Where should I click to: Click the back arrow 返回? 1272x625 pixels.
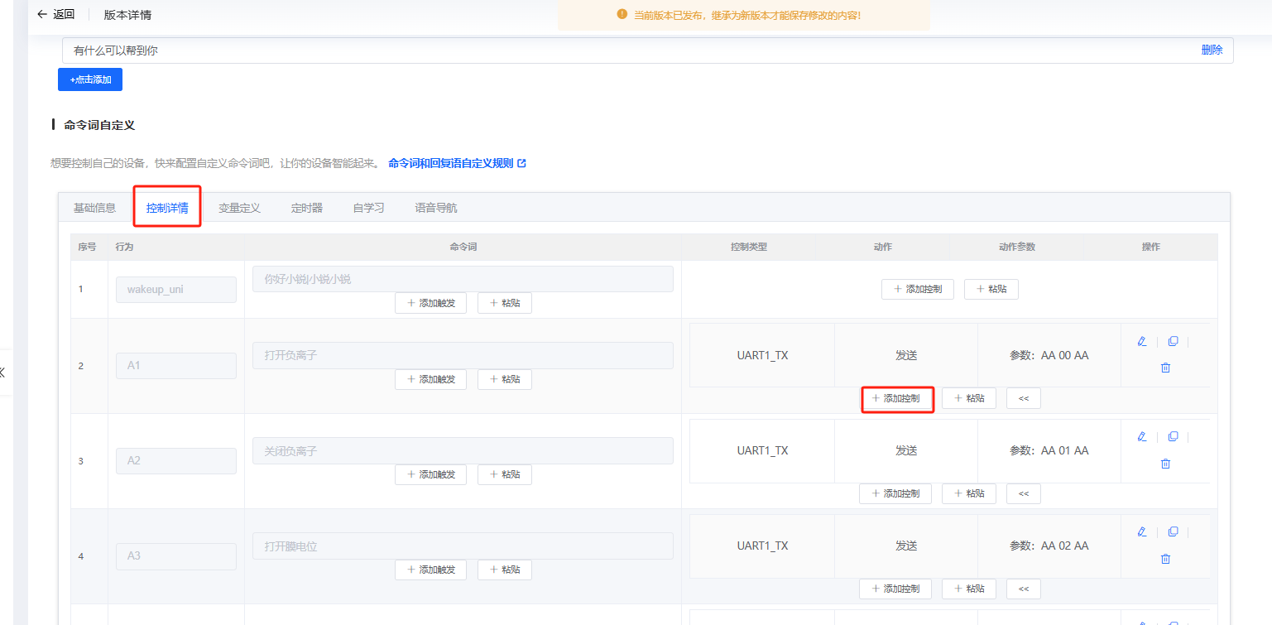(x=55, y=14)
